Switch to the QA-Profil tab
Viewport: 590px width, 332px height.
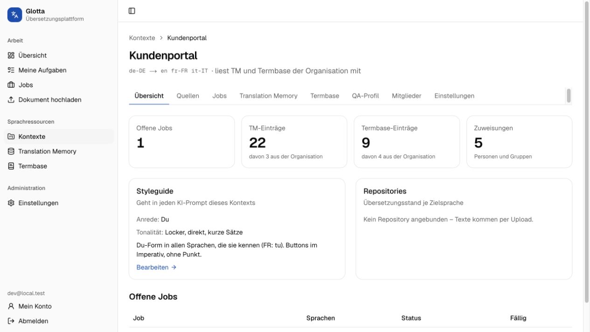coord(365,96)
